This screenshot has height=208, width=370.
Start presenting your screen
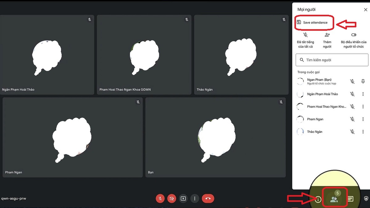[183, 198]
